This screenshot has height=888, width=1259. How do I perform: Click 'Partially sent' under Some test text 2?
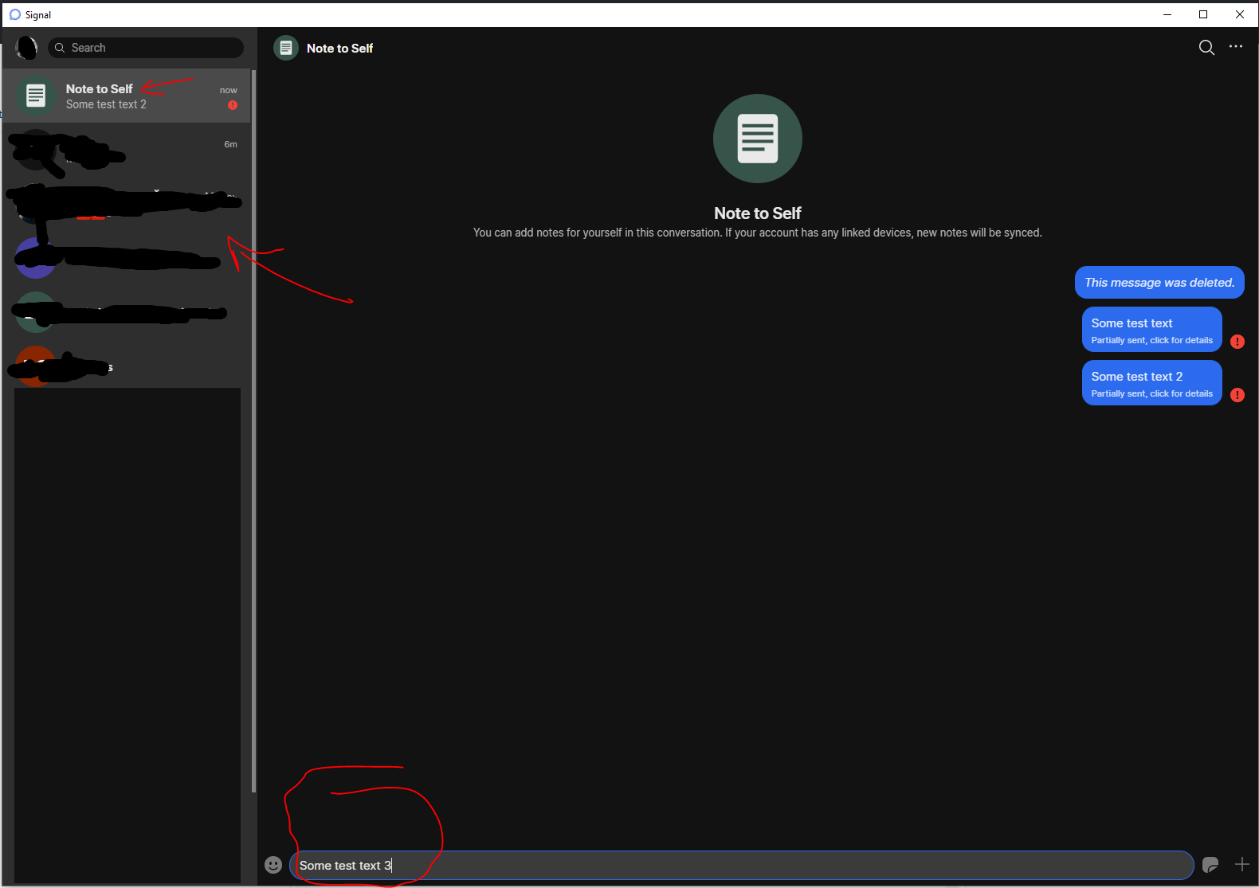pyautogui.click(x=1151, y=393)
